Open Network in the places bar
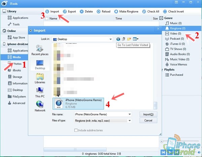 point(40,106)
